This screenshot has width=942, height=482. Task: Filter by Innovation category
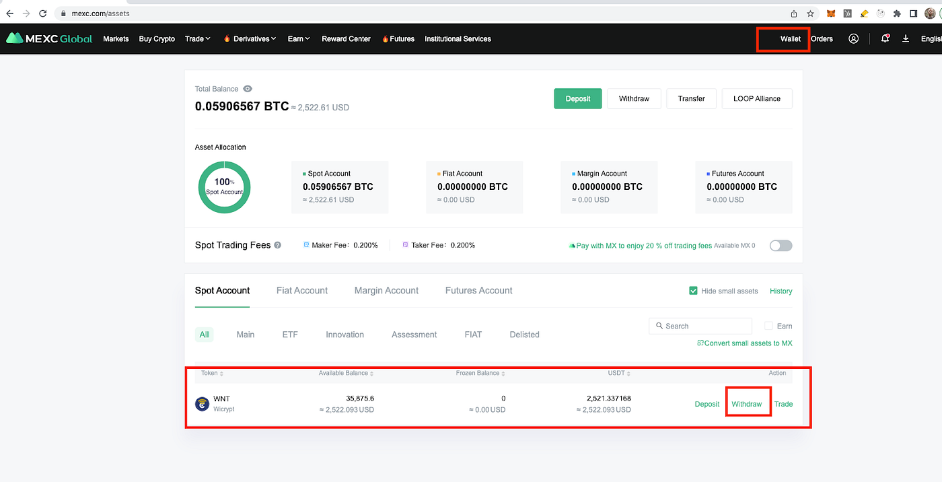(345, 335)
